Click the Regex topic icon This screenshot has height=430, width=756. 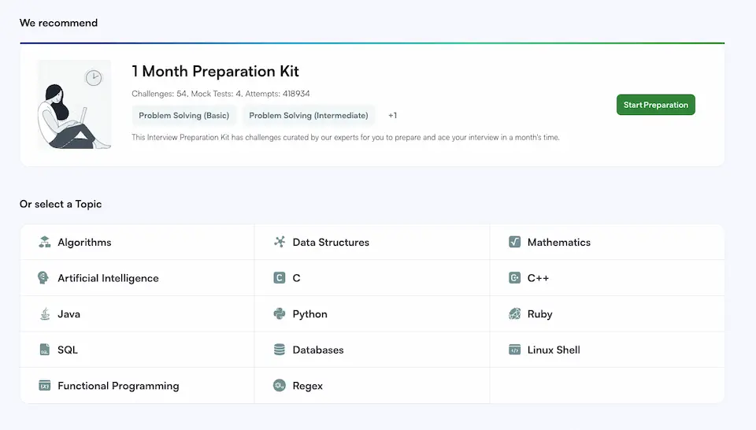280,386
